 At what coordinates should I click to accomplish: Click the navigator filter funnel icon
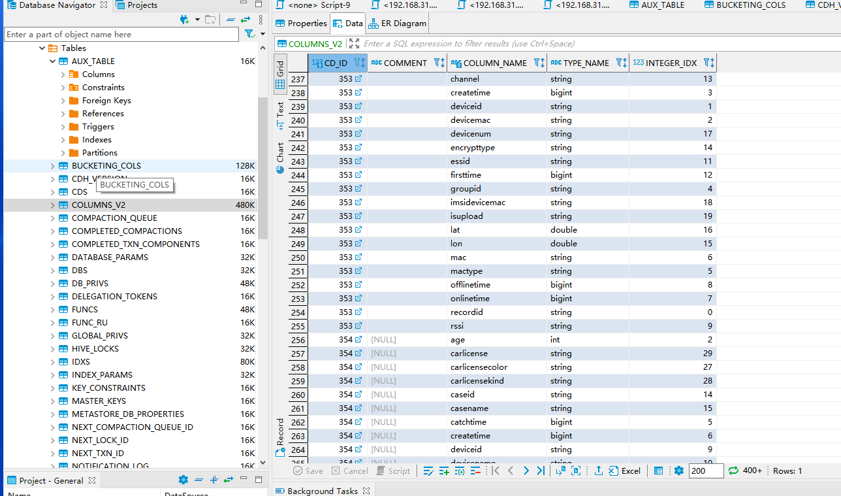249,34
